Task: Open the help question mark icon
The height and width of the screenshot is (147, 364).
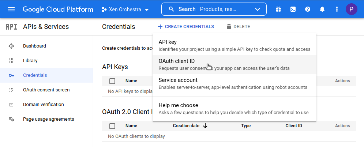Action: (308, 9)
